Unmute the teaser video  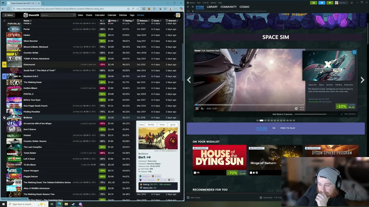(202, 109)
